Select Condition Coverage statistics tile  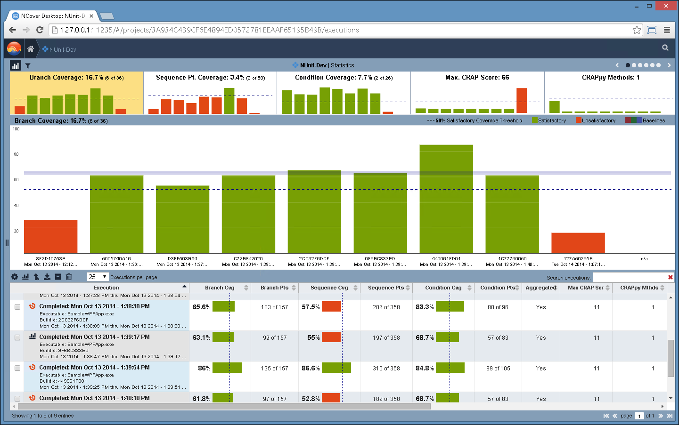click(x=344, y=93)
